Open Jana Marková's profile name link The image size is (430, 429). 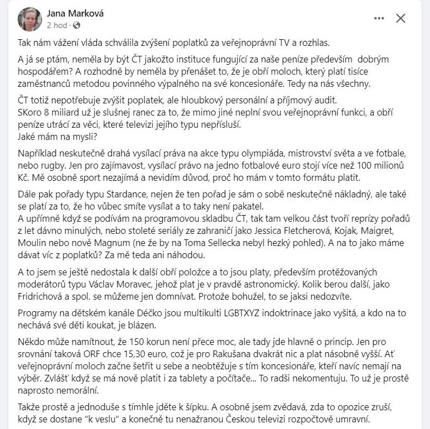tap(75, 14)
